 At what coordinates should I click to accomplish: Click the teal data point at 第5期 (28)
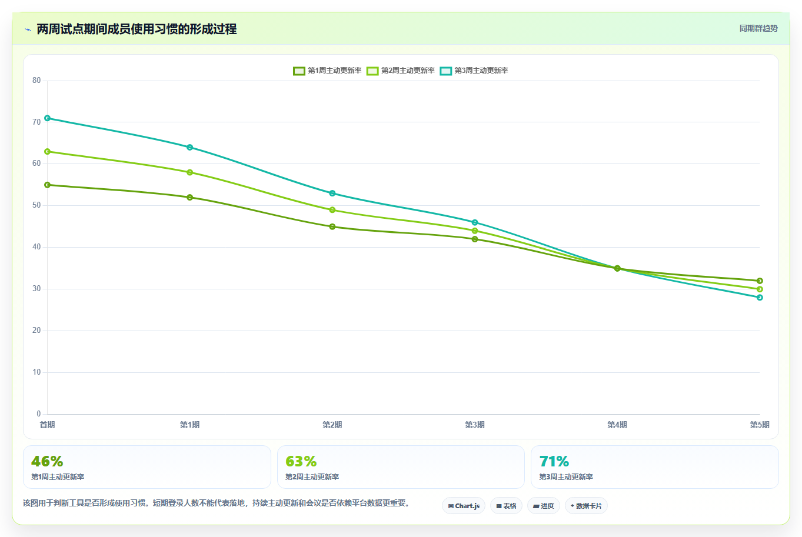point(760,298)
